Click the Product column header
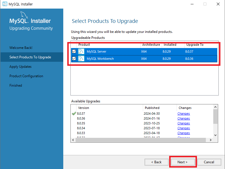This screenshot has height=169, width=225. 84,45
